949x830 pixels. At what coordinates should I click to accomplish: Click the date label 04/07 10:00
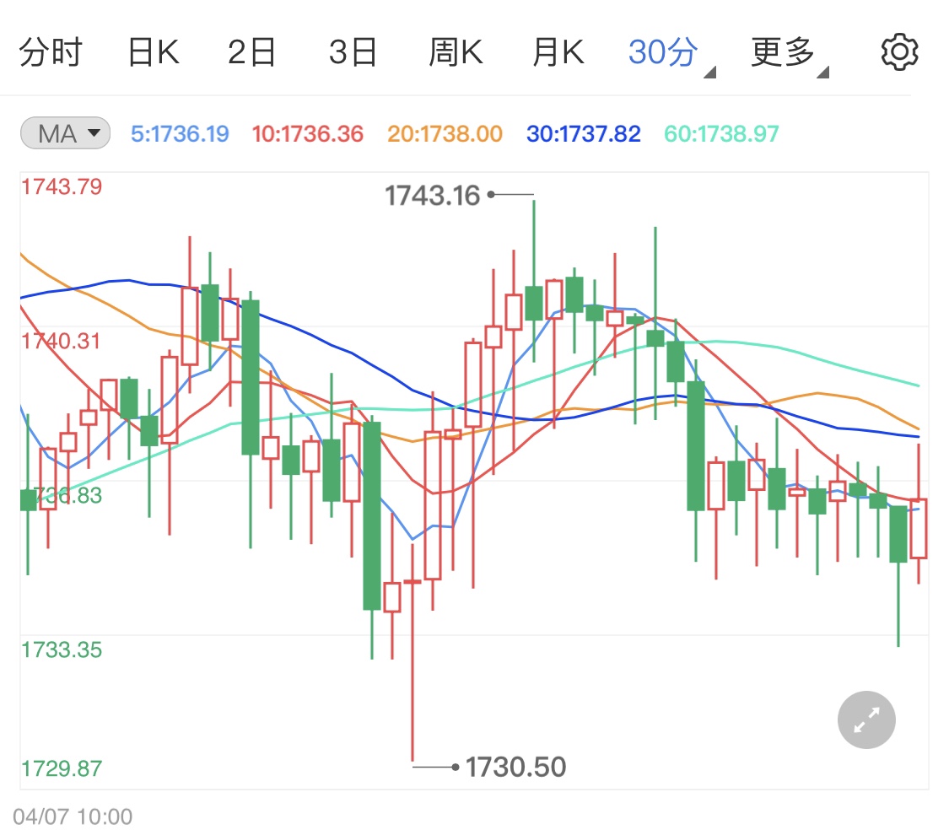(x=73, y=817)
